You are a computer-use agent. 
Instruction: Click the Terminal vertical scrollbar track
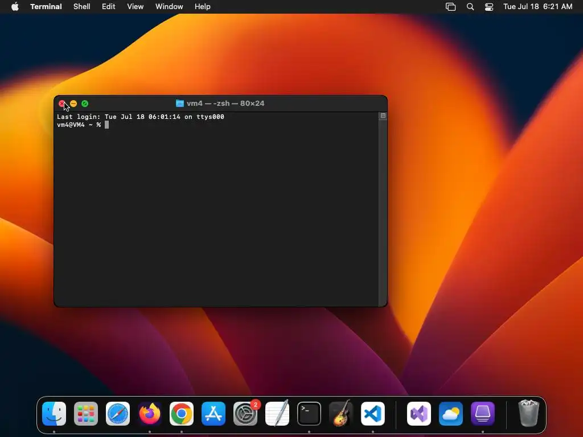pos(383,213)
